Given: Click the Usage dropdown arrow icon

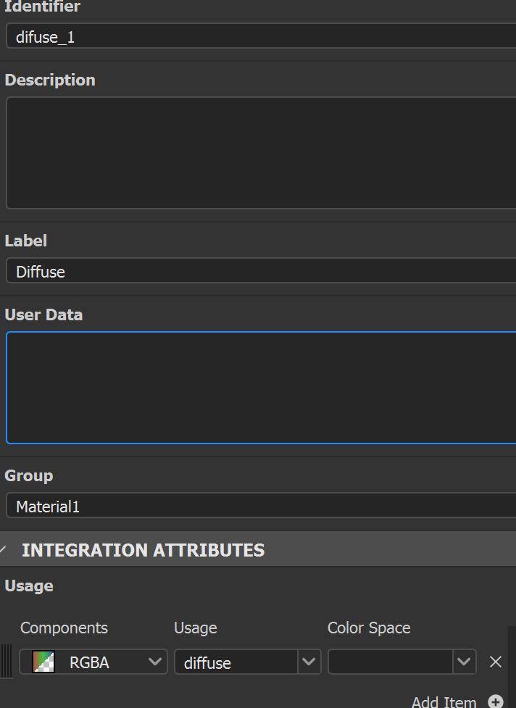Looking at the screenshot, I should click(x=309, y=662).
